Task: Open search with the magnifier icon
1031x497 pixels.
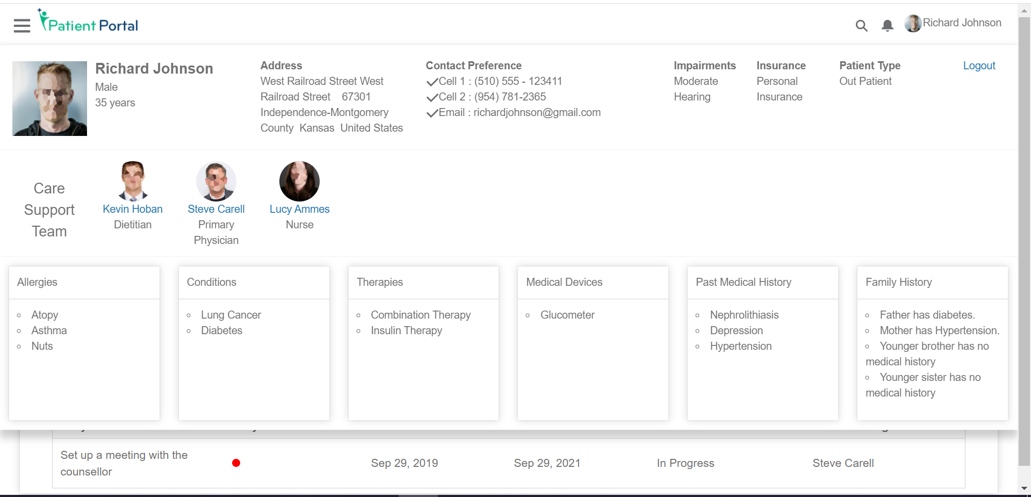Action: click(x=861, y=25)
